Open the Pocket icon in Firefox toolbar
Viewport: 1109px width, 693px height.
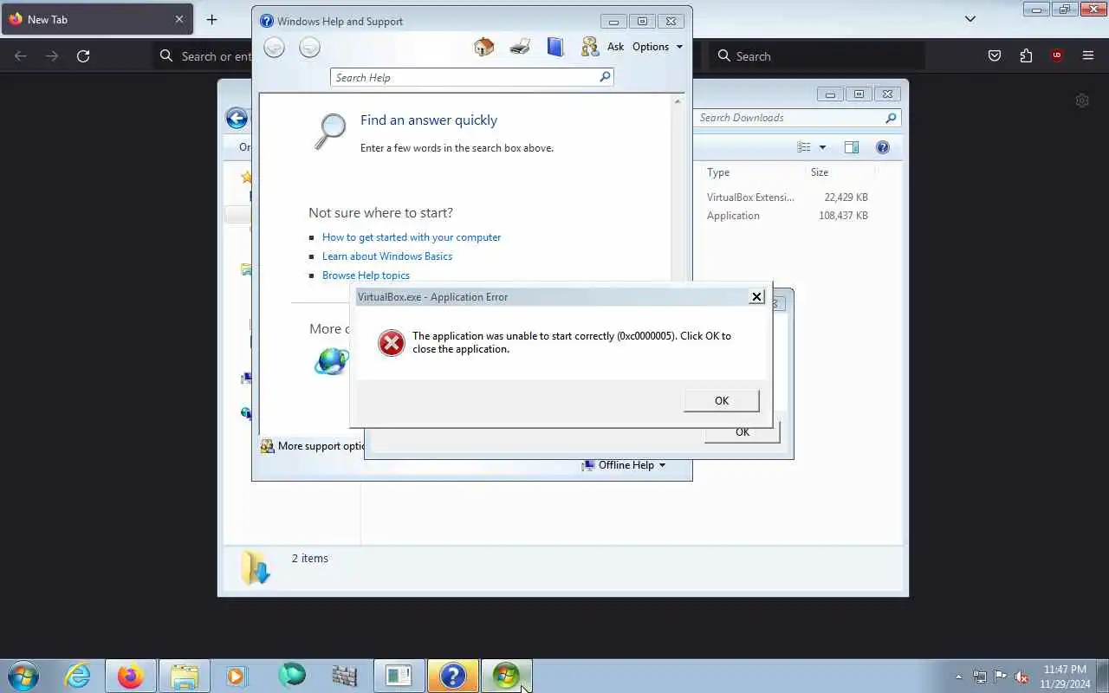point(995,56)
